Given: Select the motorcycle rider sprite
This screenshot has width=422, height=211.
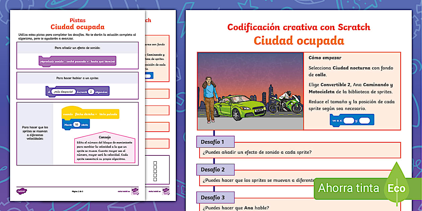Looking at the screenshot, I should pyautogui.click(x=286, y=102).
